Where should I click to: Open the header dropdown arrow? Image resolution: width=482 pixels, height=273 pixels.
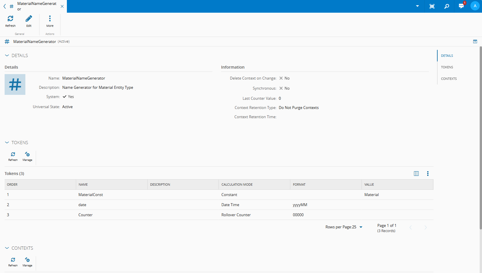[417, 6]
